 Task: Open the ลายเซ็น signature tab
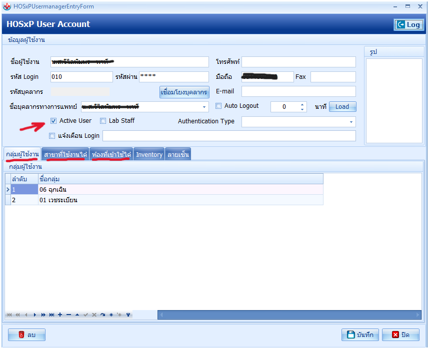click(178, 154)
